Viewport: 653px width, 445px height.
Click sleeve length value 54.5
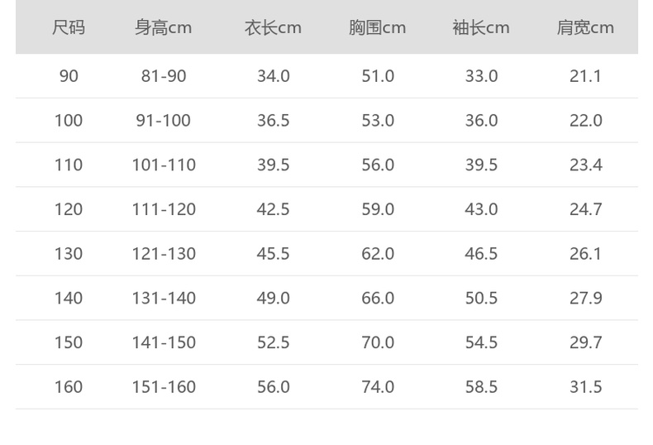pyautogui.click(x=481, y=342)
